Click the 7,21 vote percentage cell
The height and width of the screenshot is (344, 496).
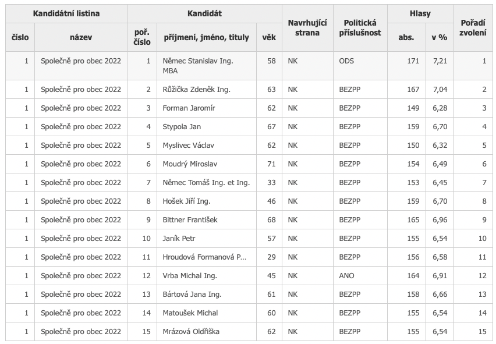coord(440,61)
